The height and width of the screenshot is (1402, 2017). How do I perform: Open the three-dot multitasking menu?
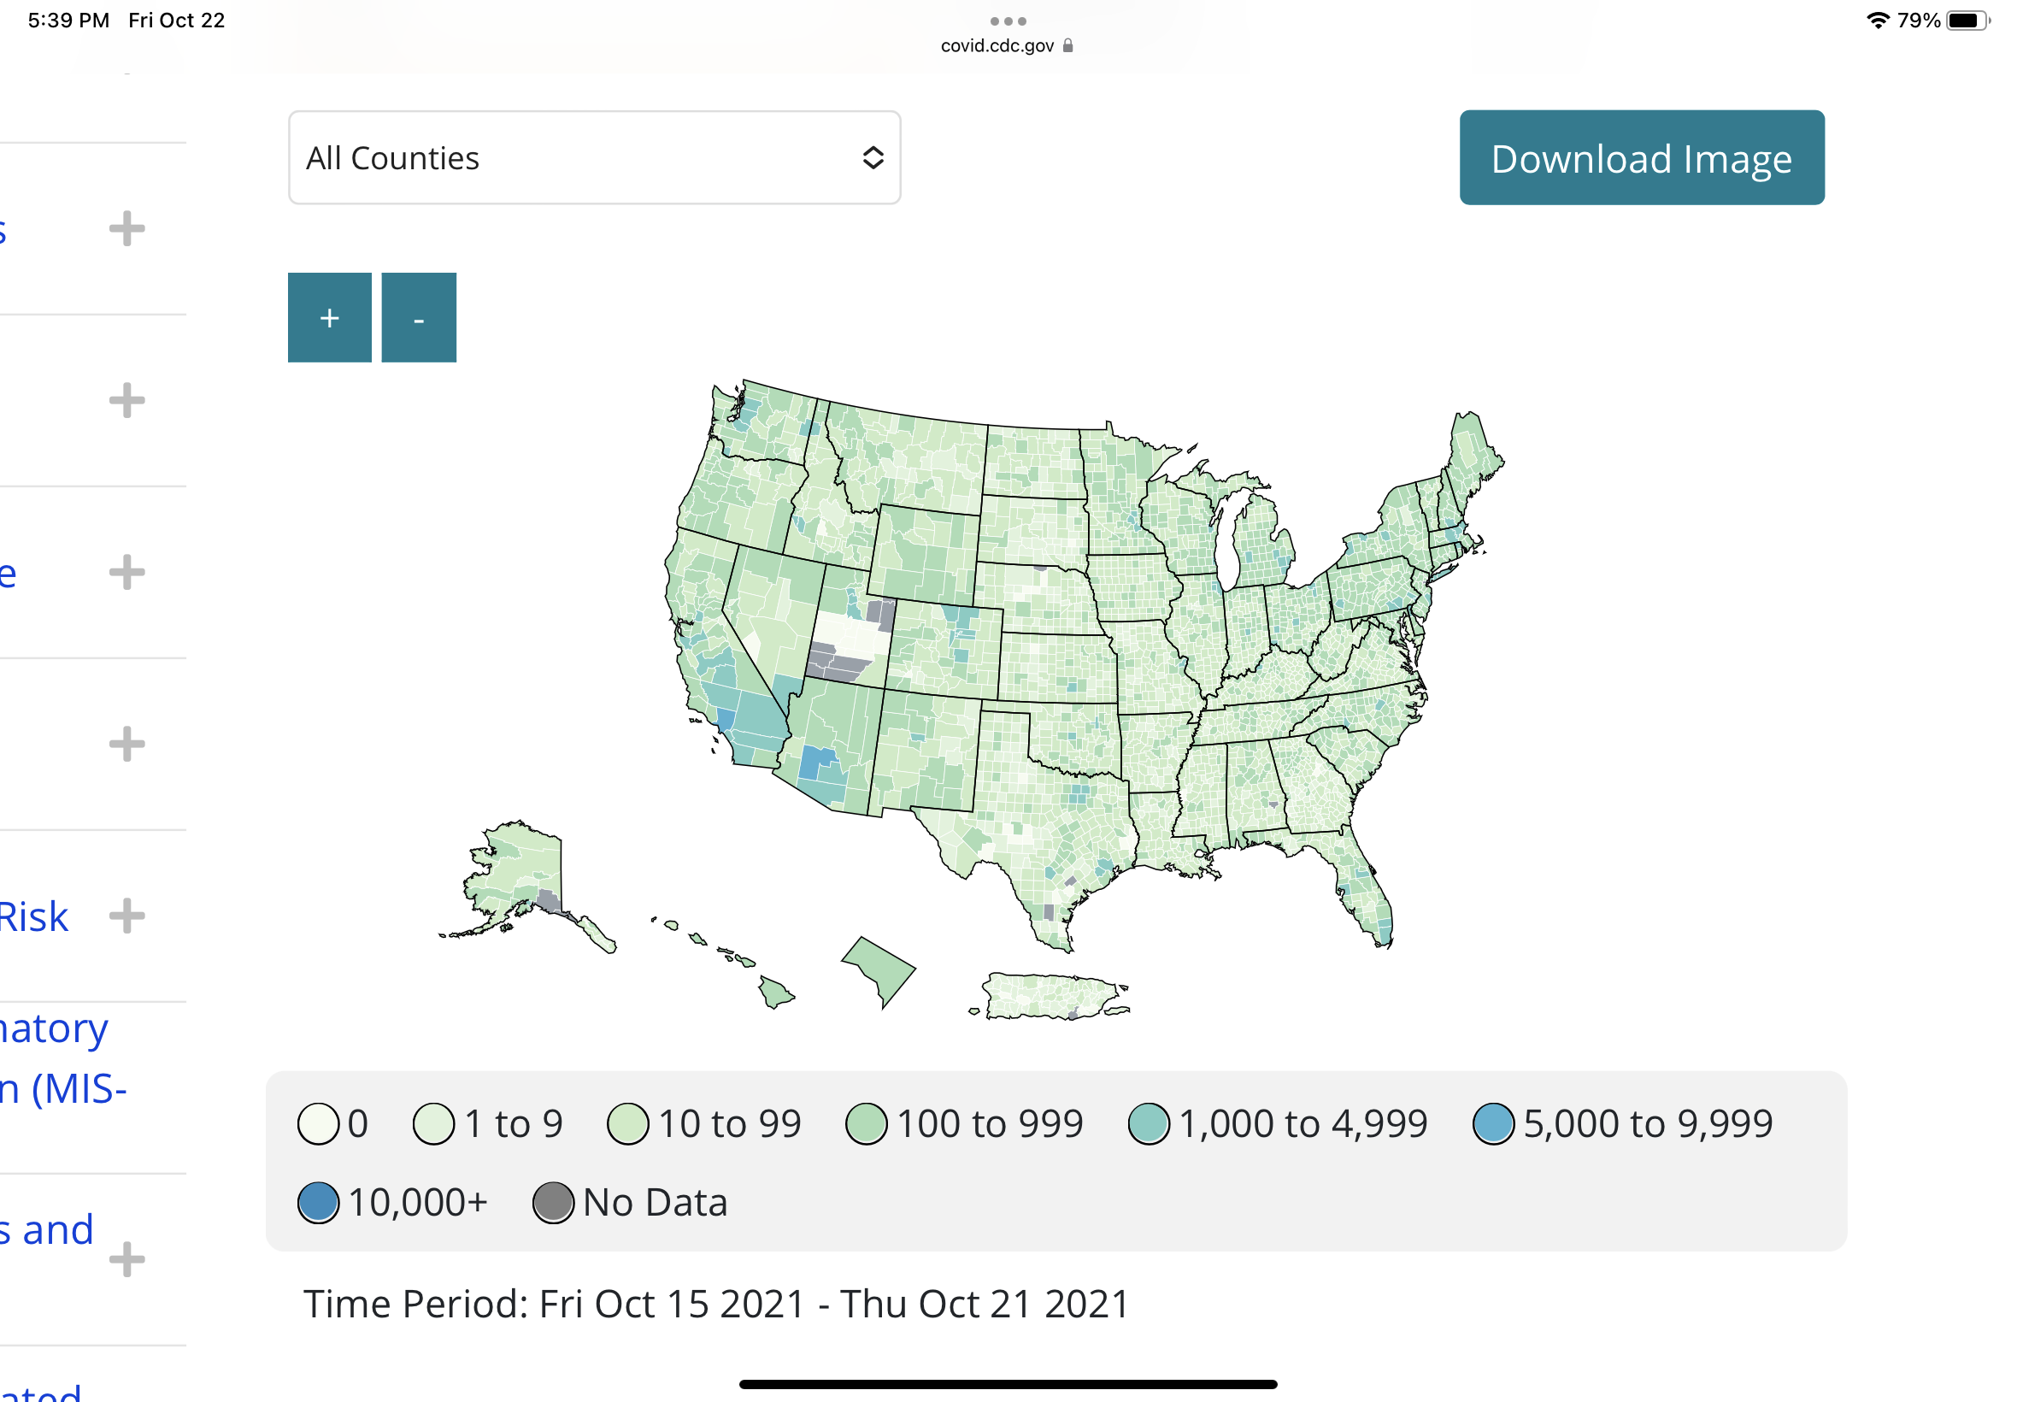(x=1008, y=21)
